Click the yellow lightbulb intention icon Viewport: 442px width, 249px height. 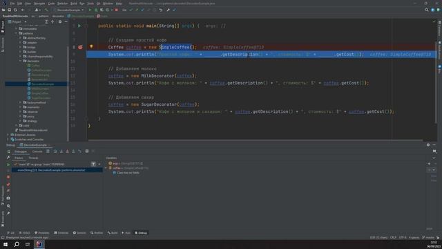91,46
